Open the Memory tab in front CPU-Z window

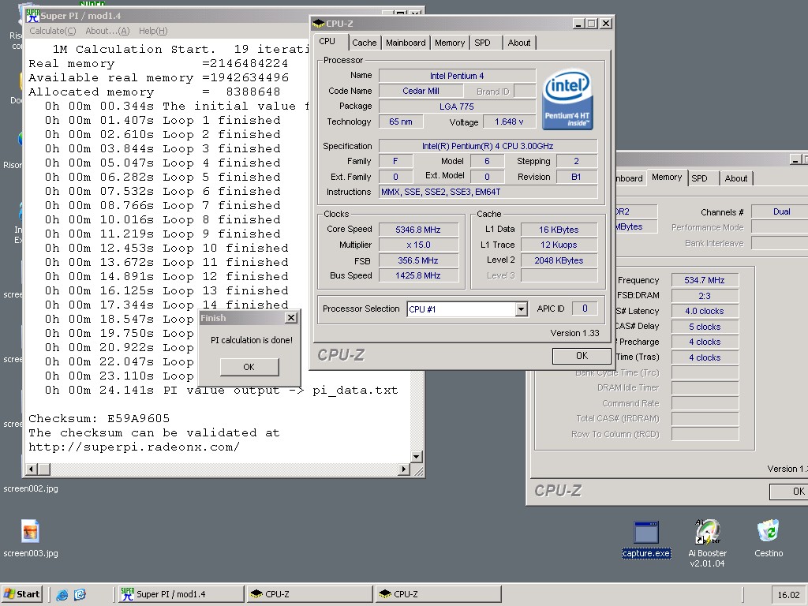coord(449,43)
